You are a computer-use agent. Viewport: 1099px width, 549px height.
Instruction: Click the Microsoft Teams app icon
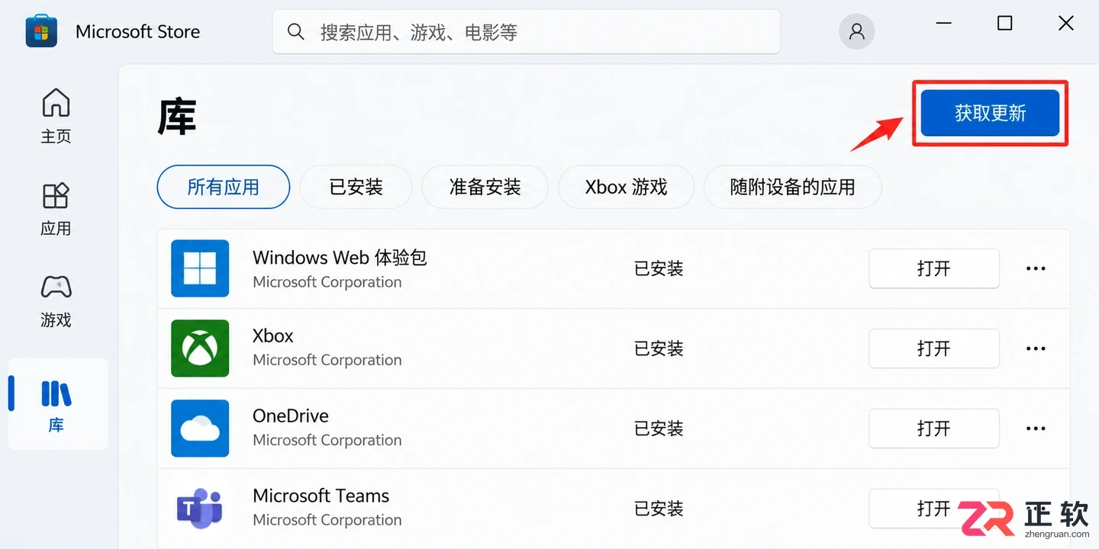(200, 509)
